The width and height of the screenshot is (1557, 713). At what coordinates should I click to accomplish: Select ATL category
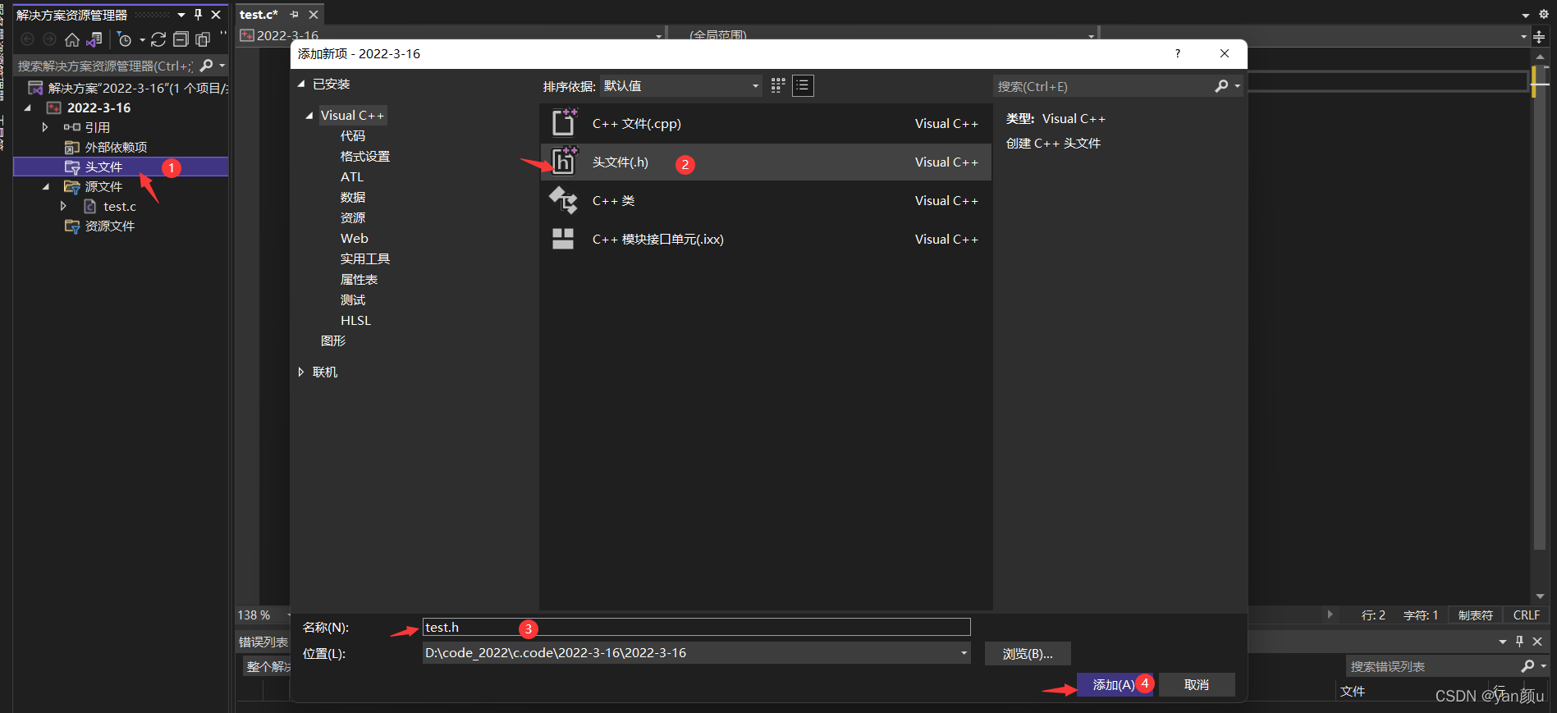pos(352,177)
